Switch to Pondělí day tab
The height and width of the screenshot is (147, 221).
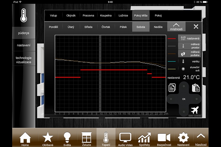[53, 27]
